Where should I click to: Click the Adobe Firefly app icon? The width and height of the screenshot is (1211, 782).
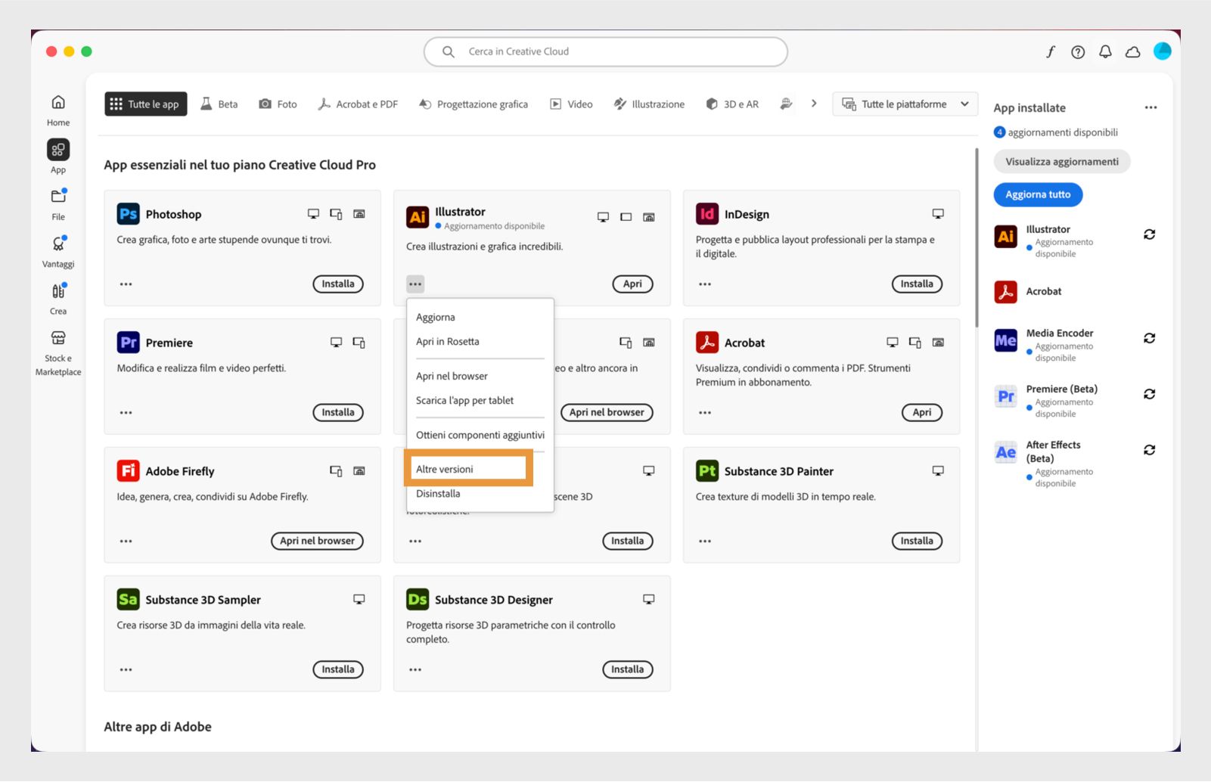(x=128, y=471)
